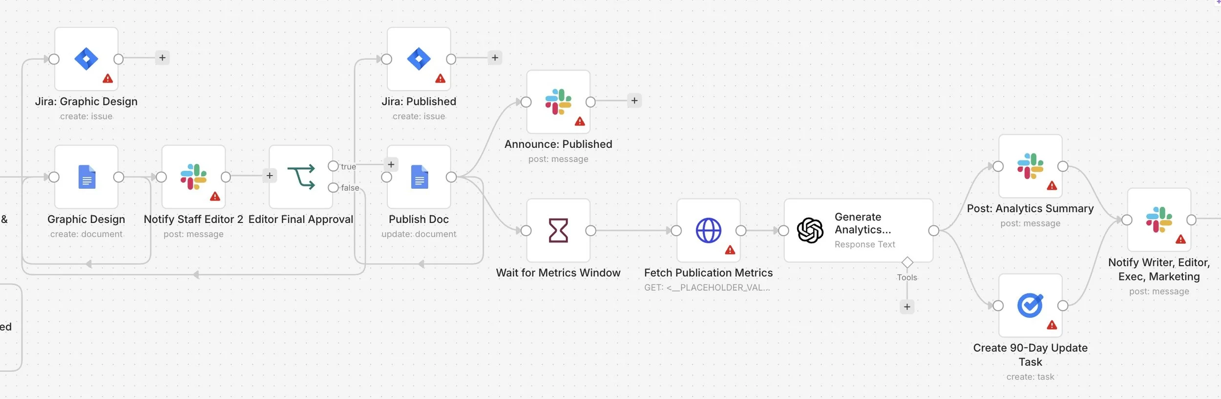Add node after Jira: Graphic Design output
The image size is (1221, 399).
(x=163, y=58)
